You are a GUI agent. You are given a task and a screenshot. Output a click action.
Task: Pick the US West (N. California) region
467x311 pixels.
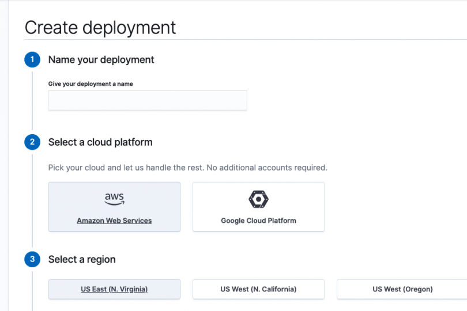[258, 289]
